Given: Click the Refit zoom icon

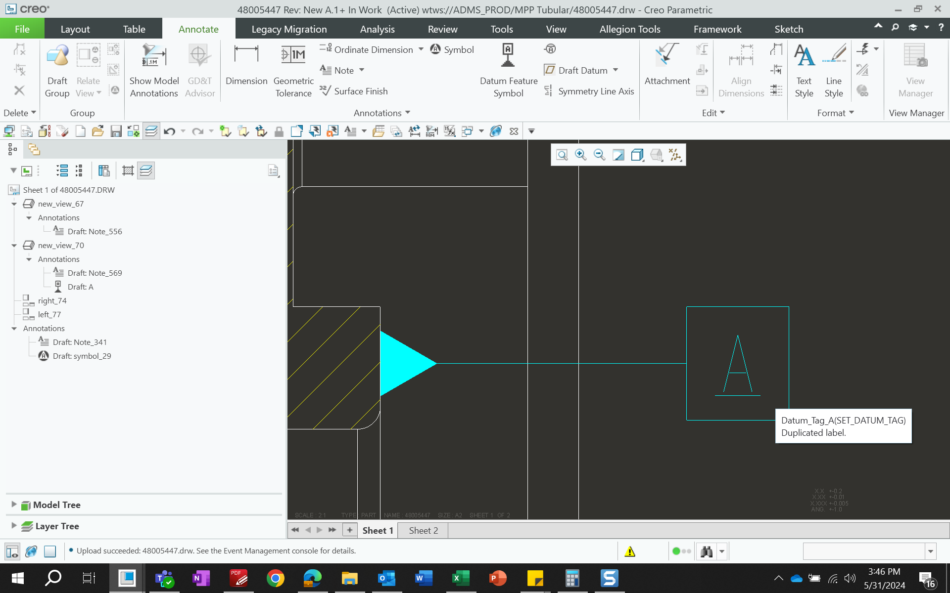Looking at the screenshot, I should pyautogui.click(x=562, y=155).
